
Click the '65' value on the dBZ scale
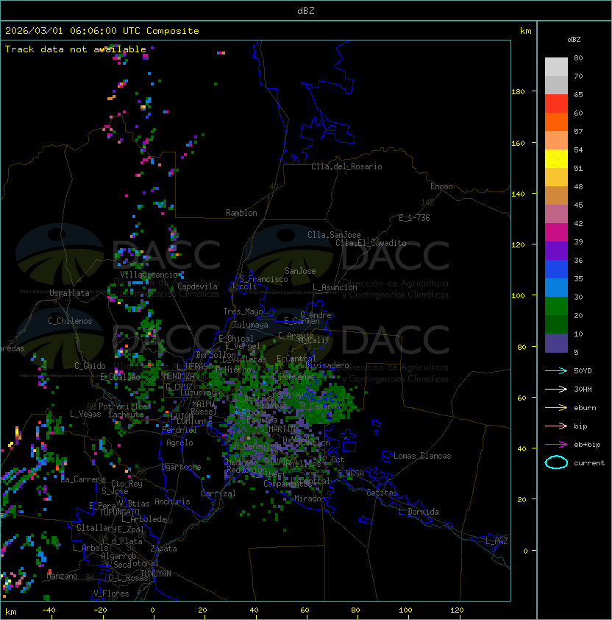point(578,95)
